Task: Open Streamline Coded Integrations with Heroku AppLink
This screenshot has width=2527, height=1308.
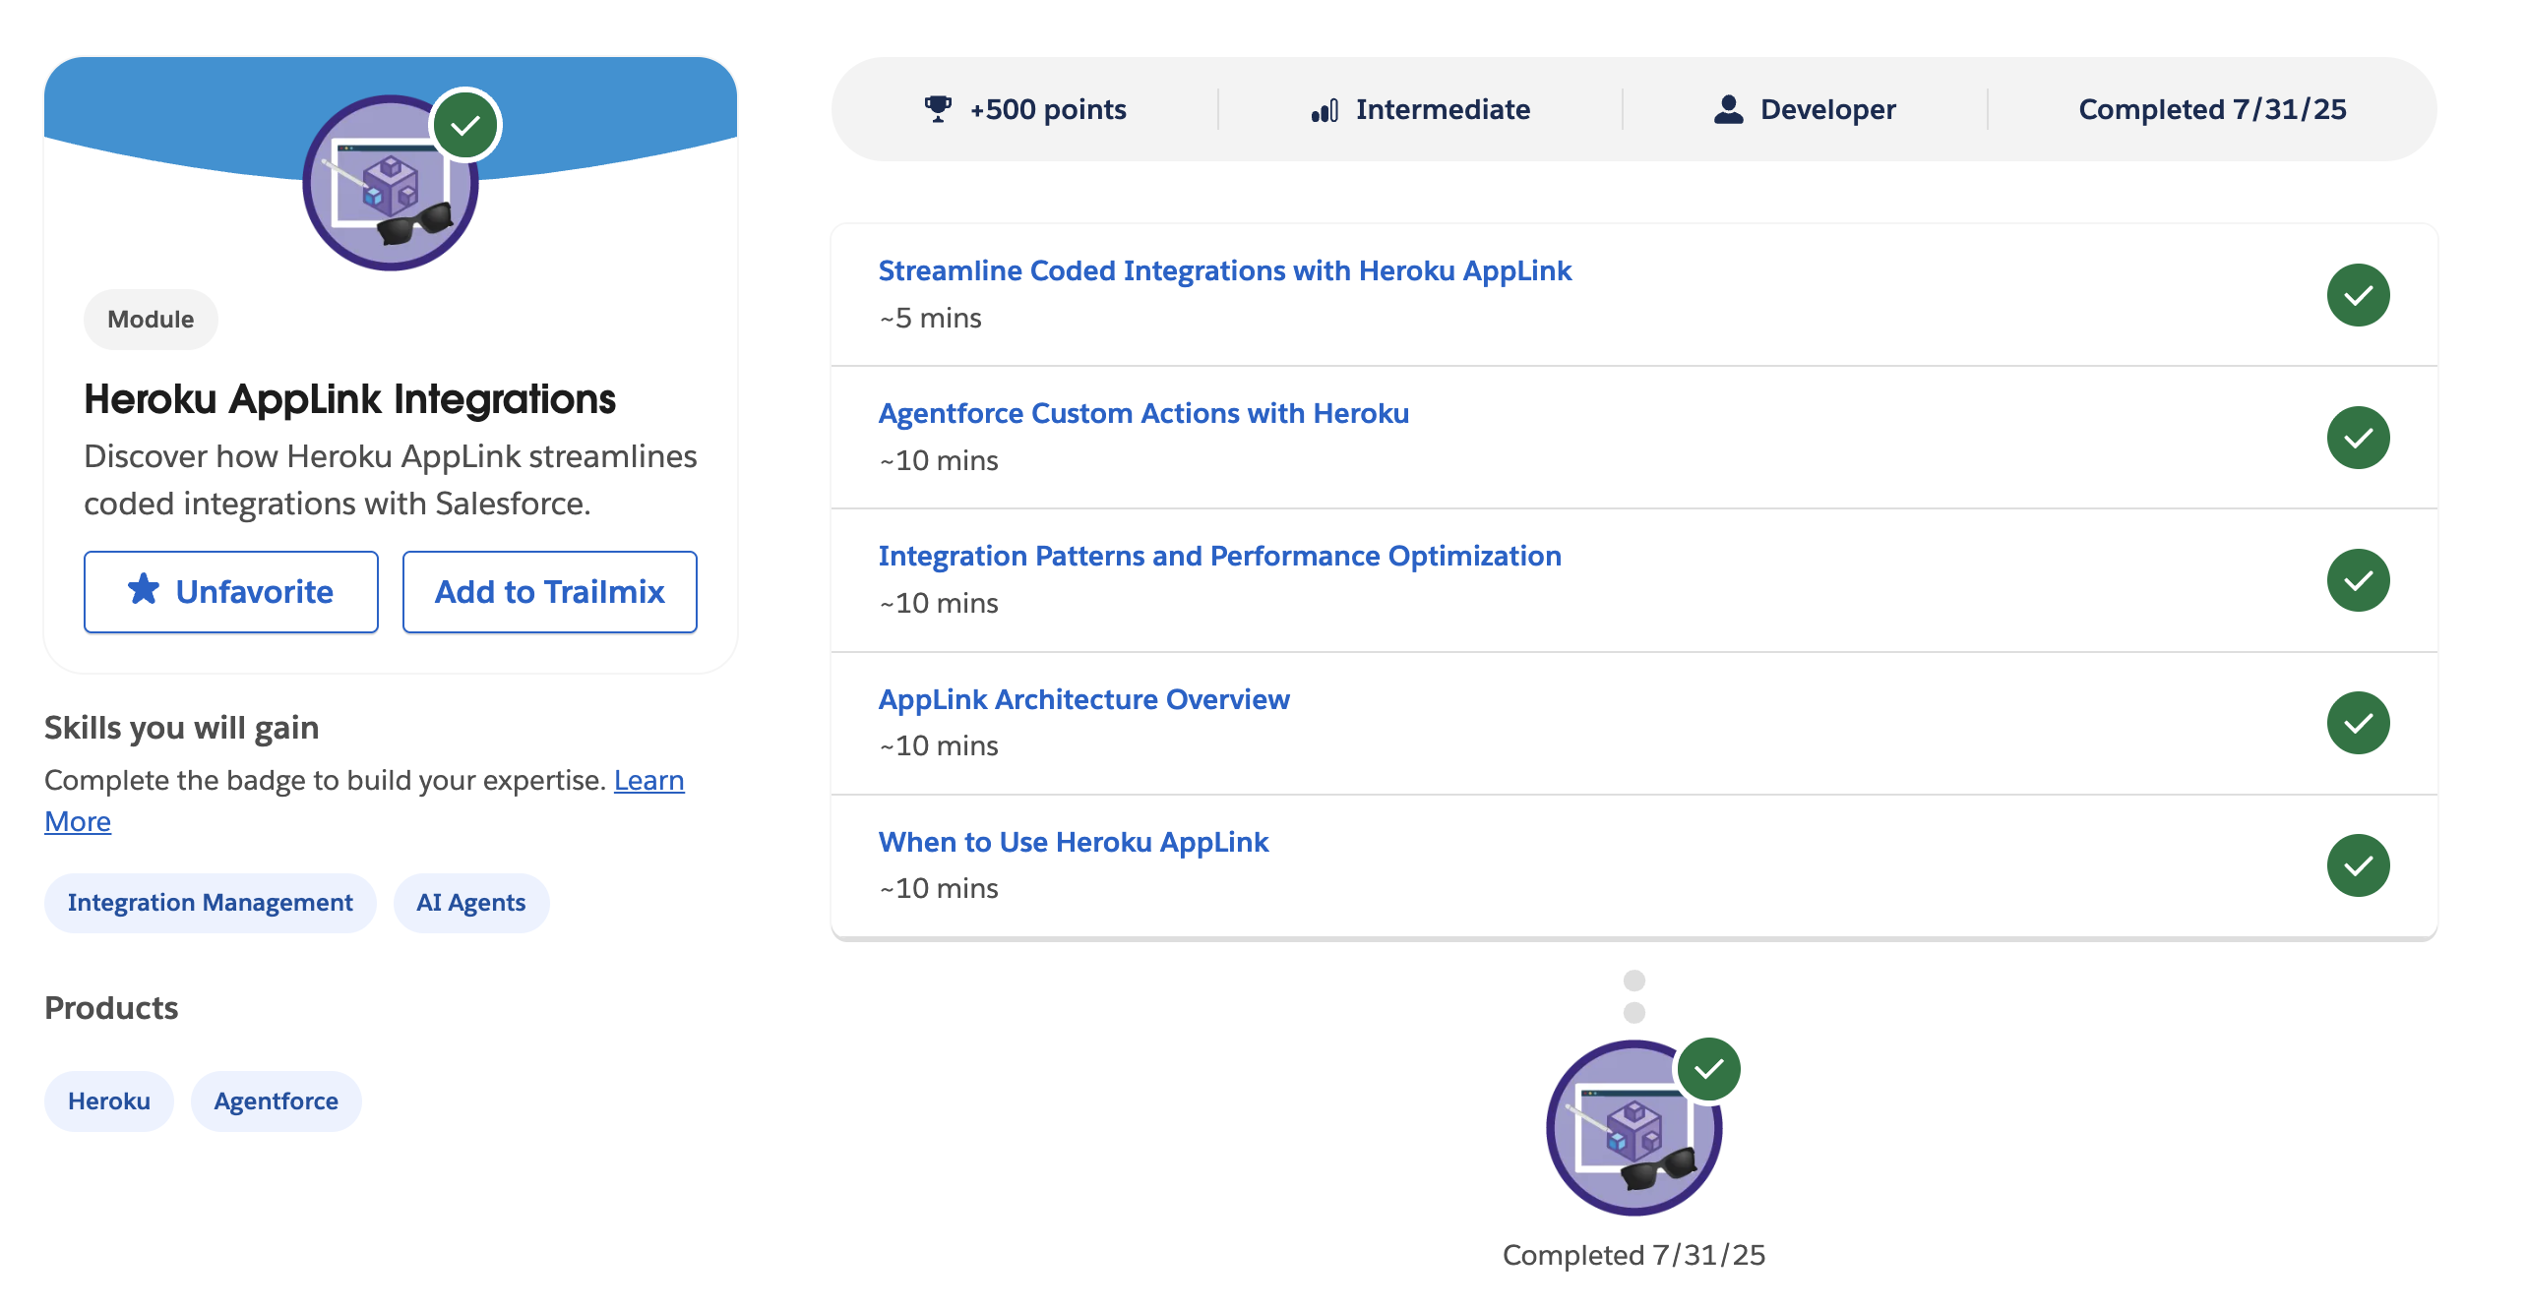Action: tap(1224, 270)
